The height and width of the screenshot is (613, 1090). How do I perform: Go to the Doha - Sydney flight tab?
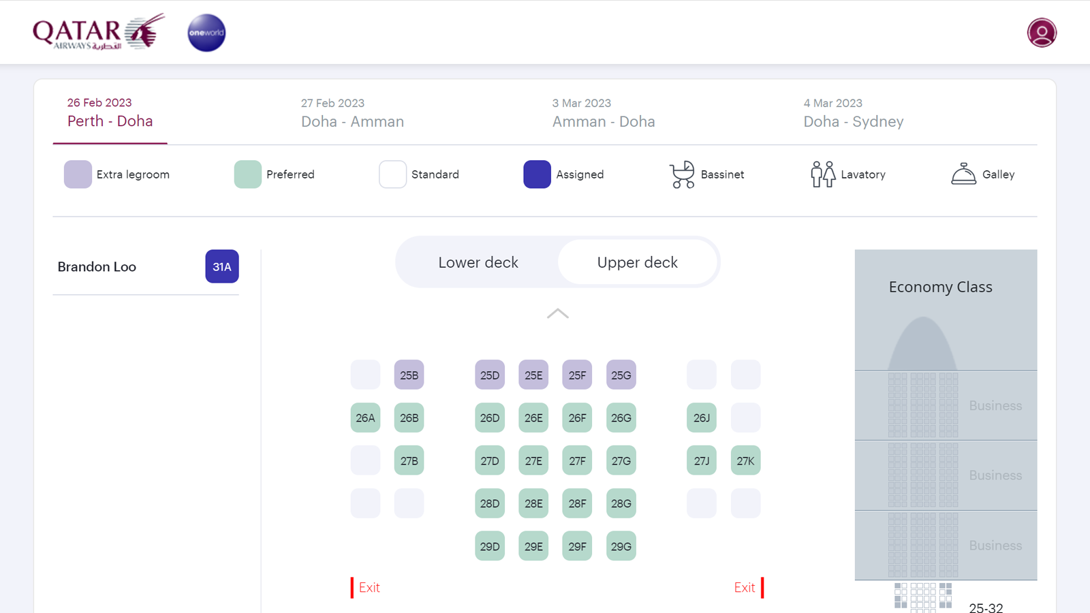tap(854, 113)
